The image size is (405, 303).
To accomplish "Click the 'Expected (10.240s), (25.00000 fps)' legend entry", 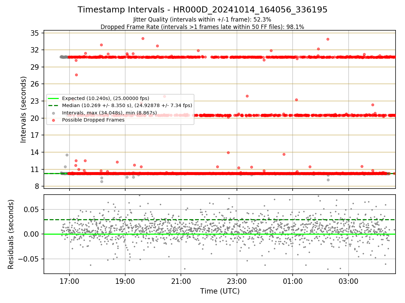I will 106,98.
